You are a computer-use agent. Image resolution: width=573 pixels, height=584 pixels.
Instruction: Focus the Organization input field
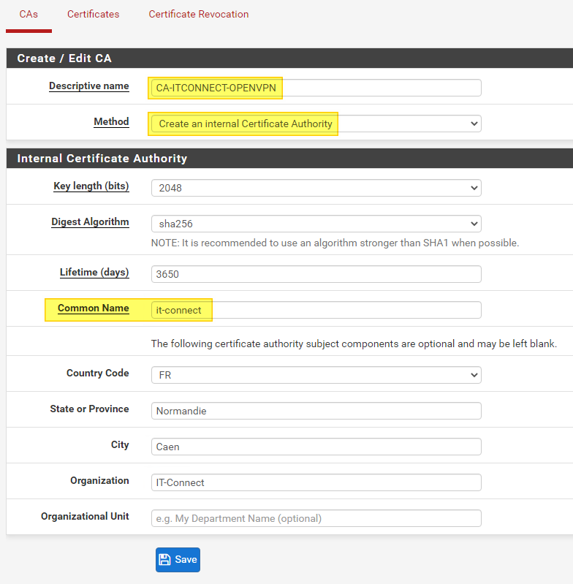316,482
